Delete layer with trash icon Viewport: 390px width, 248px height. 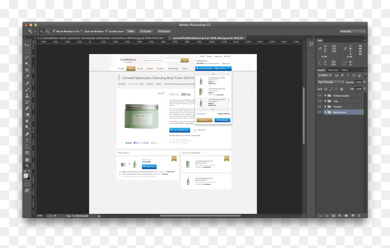coord(359,216)
